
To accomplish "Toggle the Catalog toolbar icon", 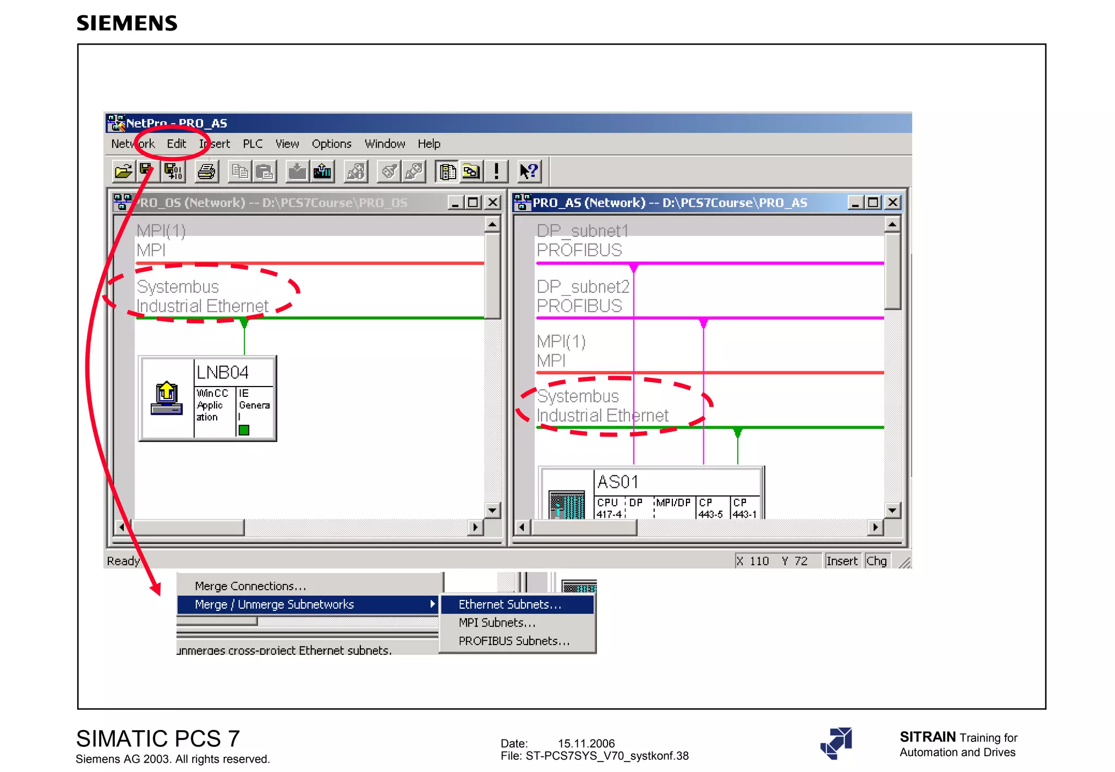I will click(447, 171).
